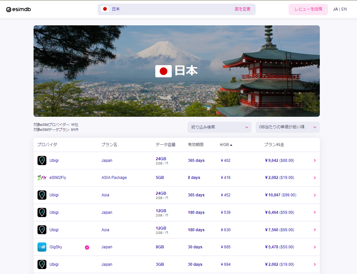Click the GigSky logo icon
Viewport: 357px width, 274px height.
(x=42, y=247)
